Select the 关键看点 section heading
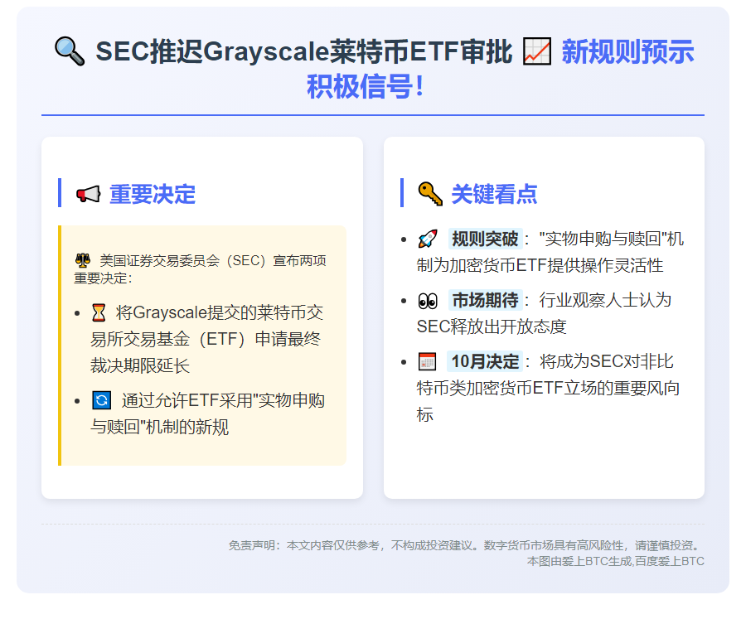 click(494, 194)
